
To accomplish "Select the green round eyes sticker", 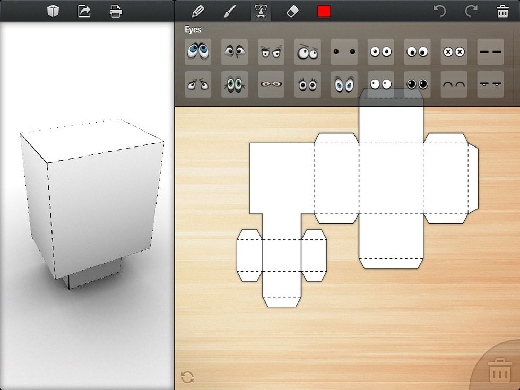I will 235,84.
